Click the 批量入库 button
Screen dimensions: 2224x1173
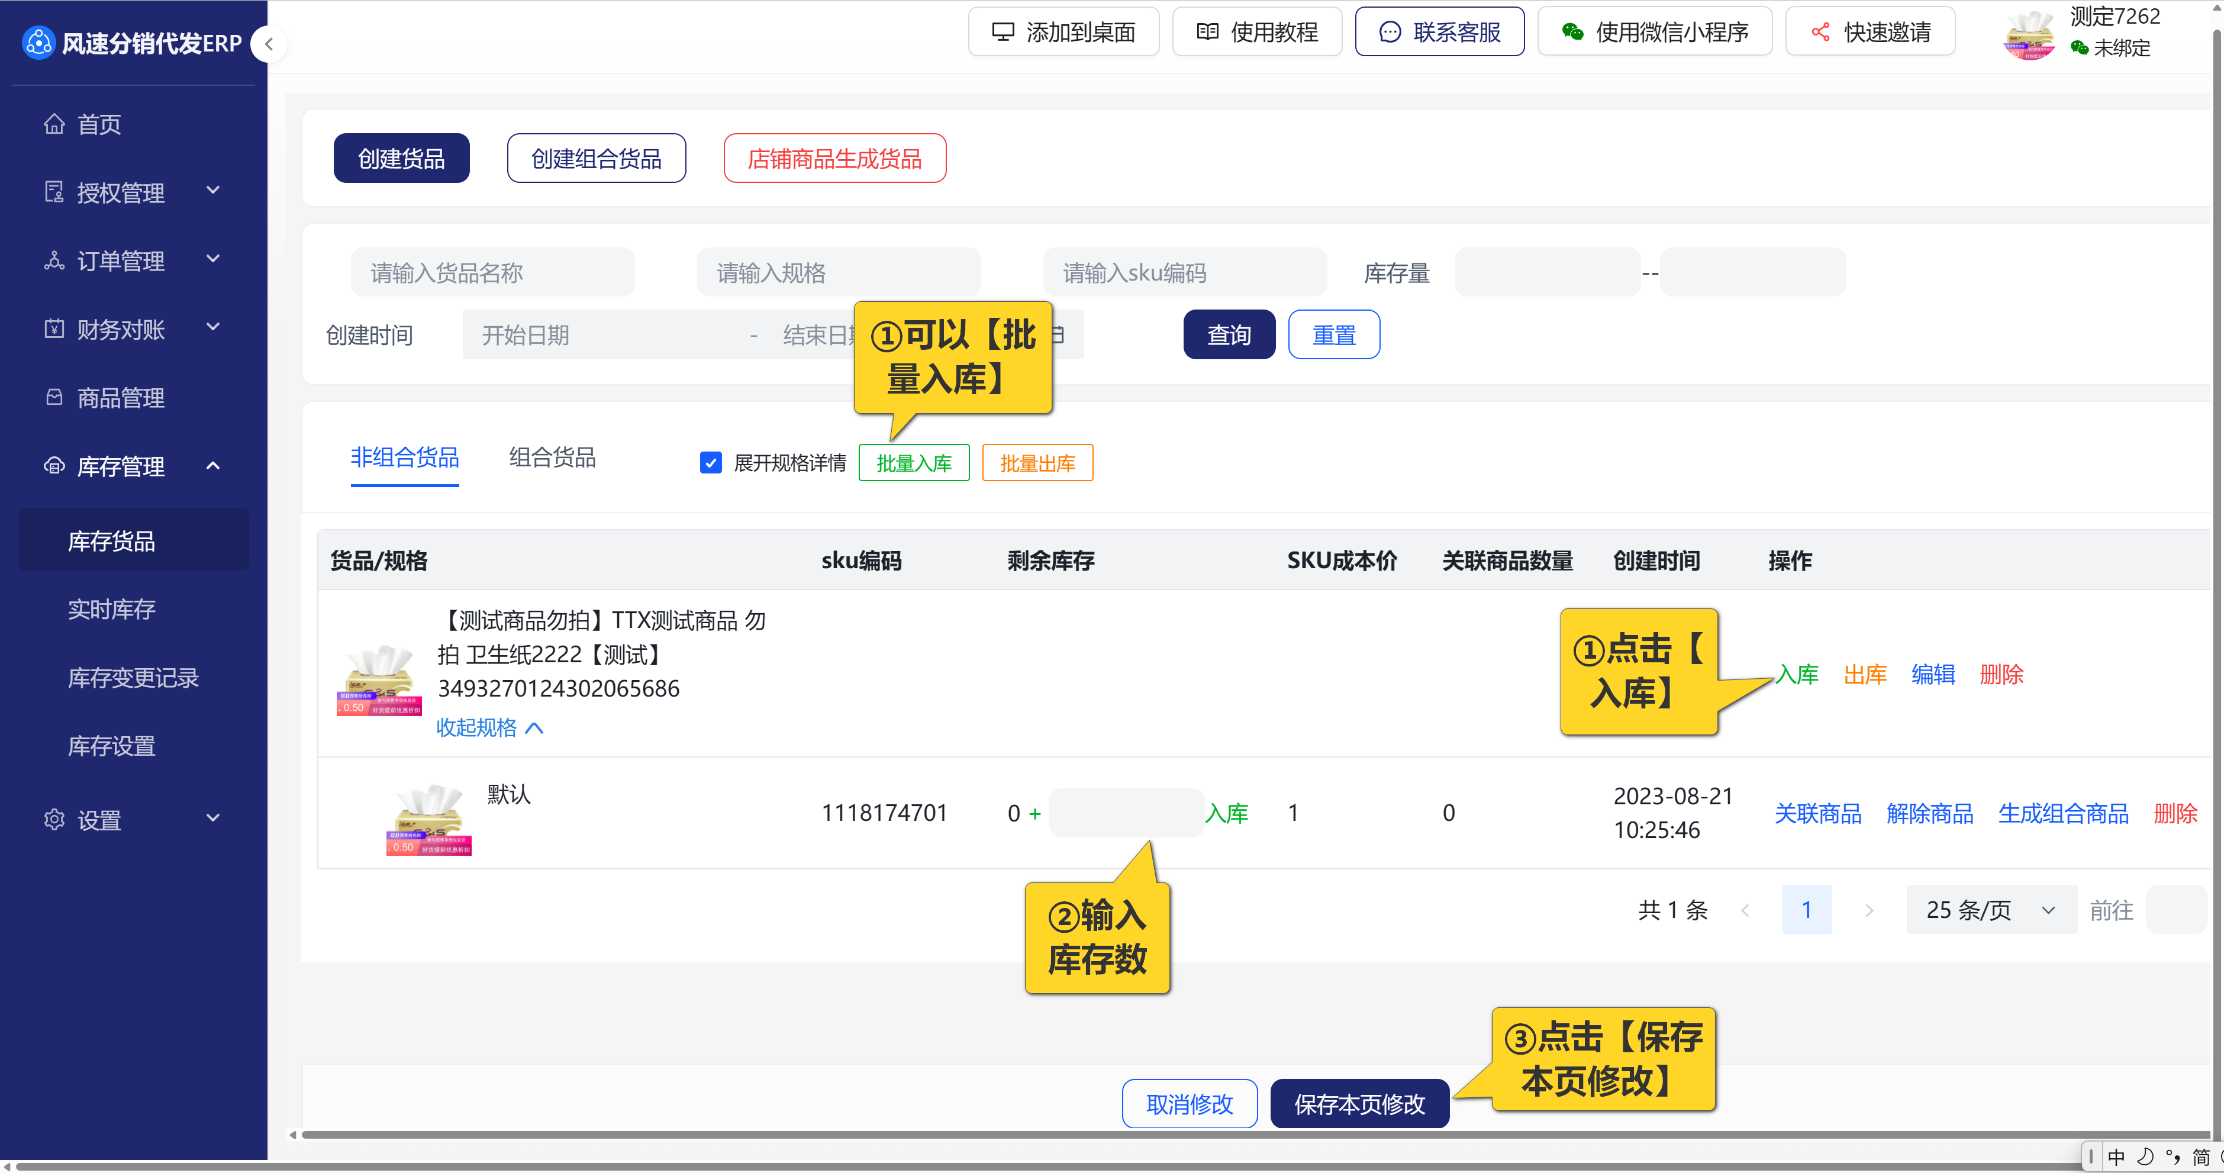[x=913, y=463]
